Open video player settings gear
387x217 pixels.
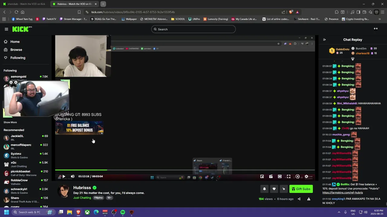(306, 176)
